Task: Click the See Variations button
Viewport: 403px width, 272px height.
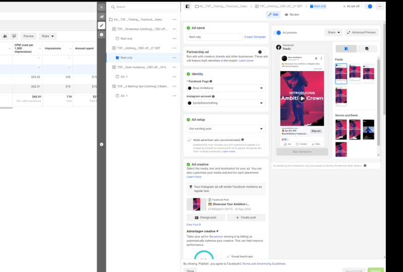Action: (302, 152)
